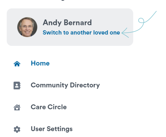Viewport: 166px width, 137px height.
Task: Click the words loved one in the switch link
Action: [107, 32]
